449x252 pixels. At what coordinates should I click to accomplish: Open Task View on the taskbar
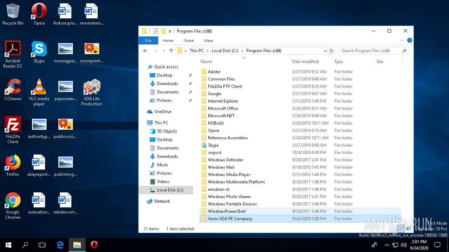click(x=42, y=245)
